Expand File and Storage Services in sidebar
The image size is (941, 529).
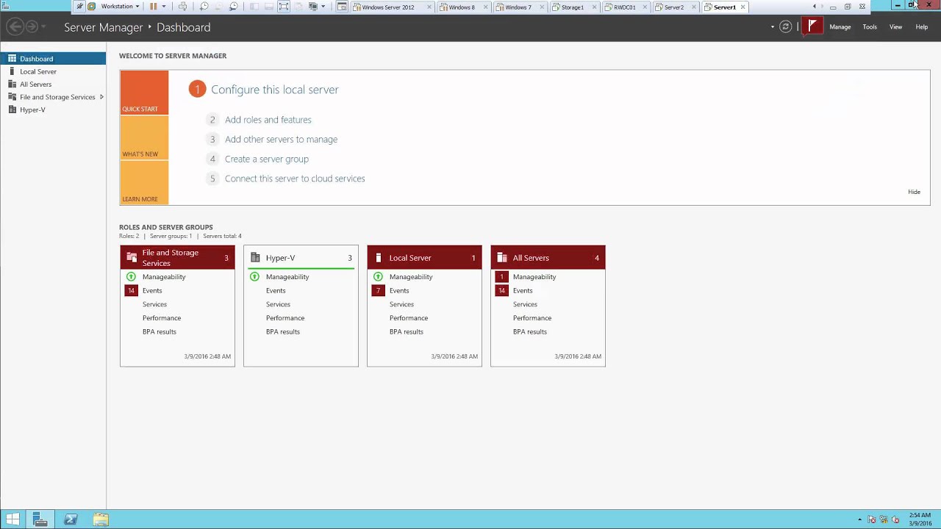coord(101,97)
